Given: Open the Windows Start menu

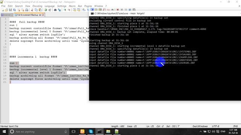Looking at the screenshot, I should (x=4, y=132).
